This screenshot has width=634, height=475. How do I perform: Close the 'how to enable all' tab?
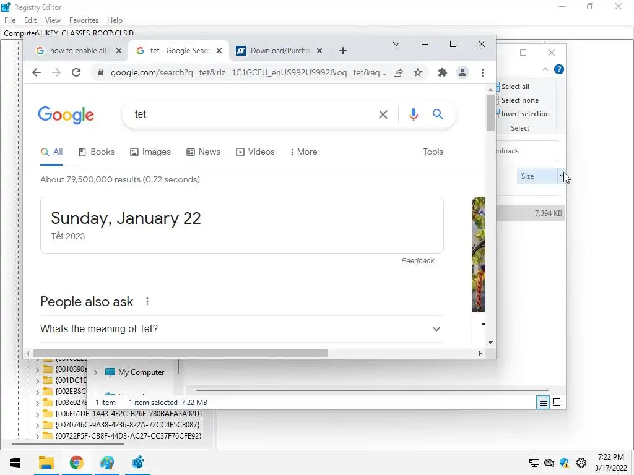tap(118, 51)
